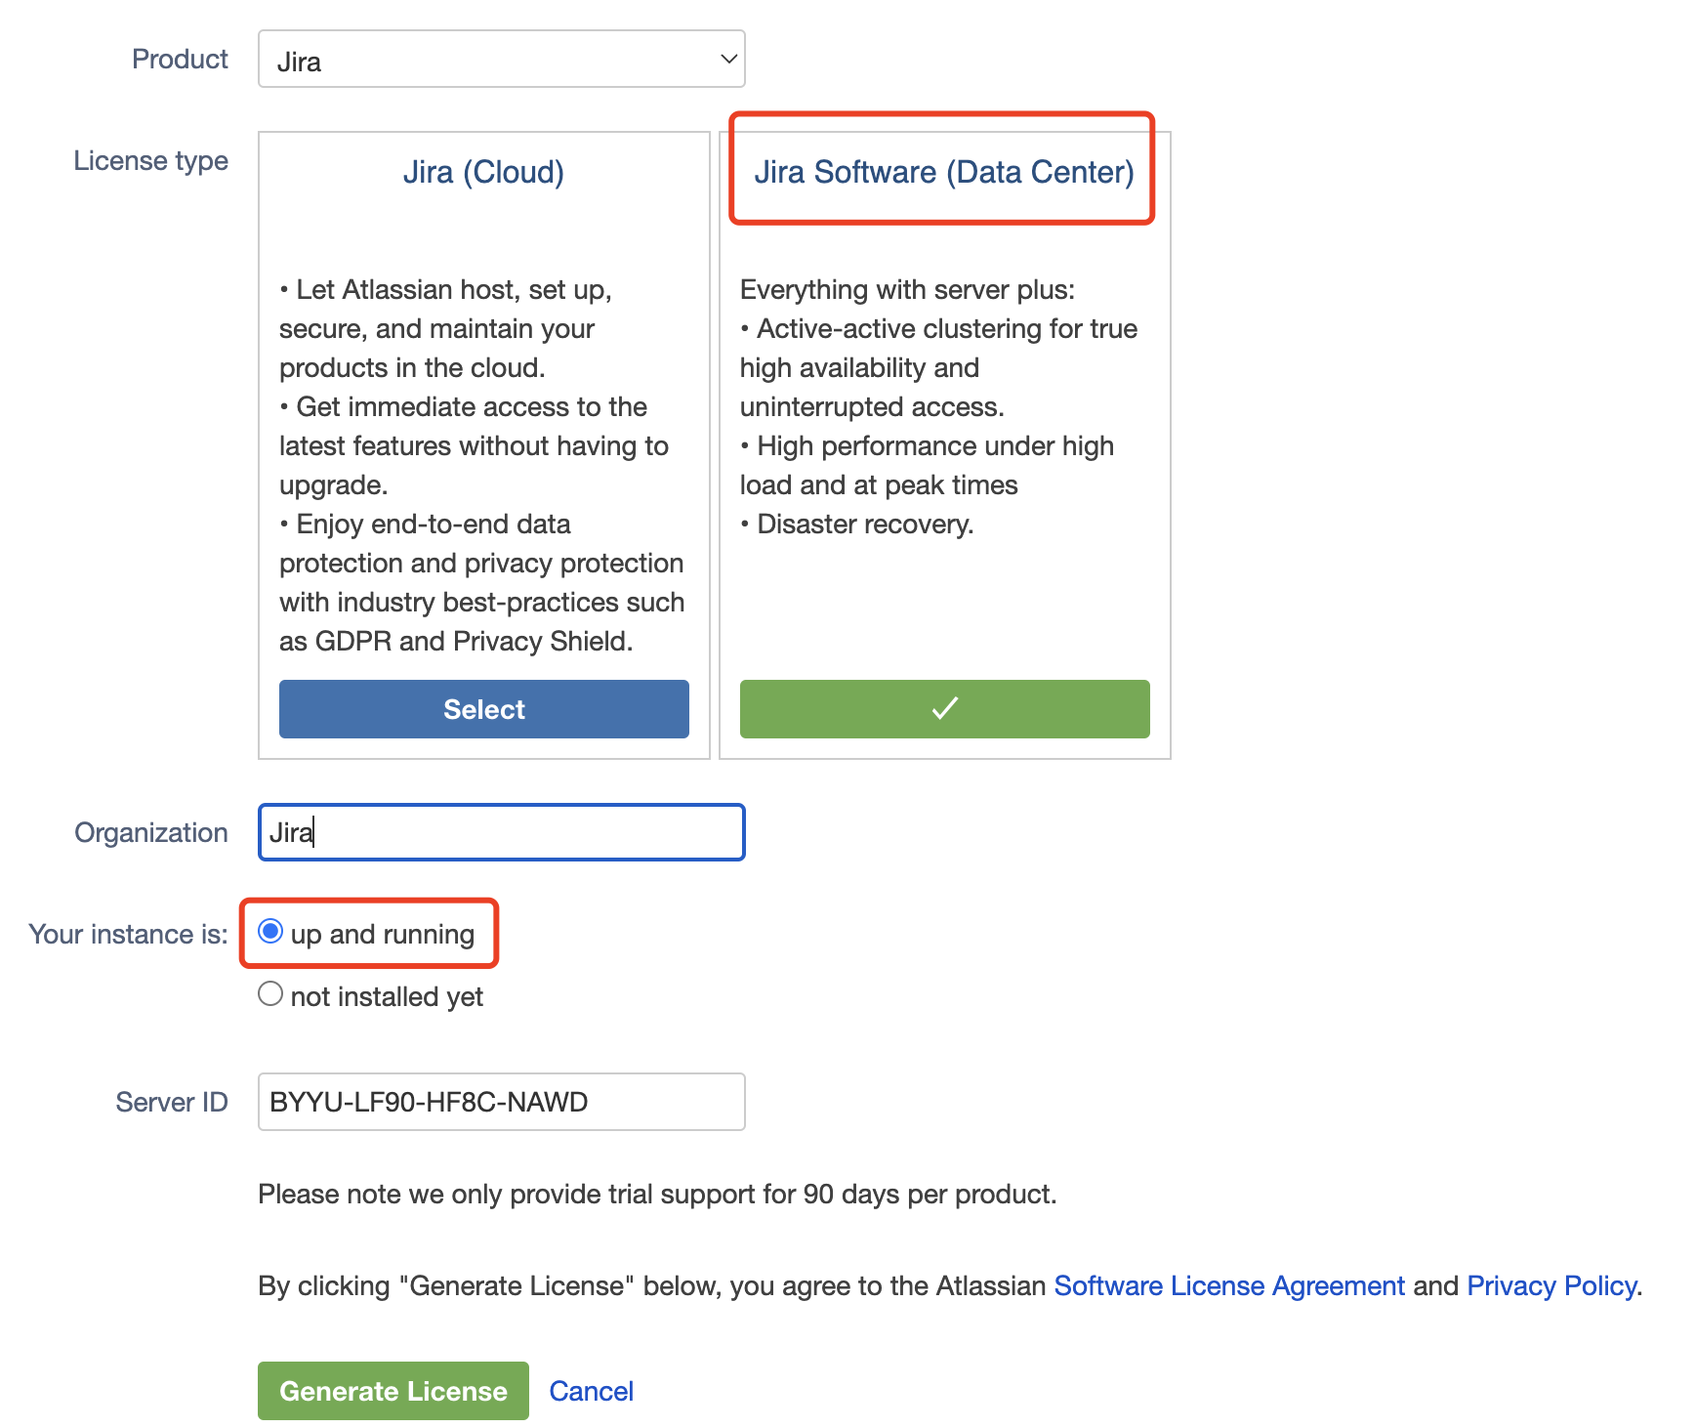Click the green checkmark on Data Center card

point(944,709)
